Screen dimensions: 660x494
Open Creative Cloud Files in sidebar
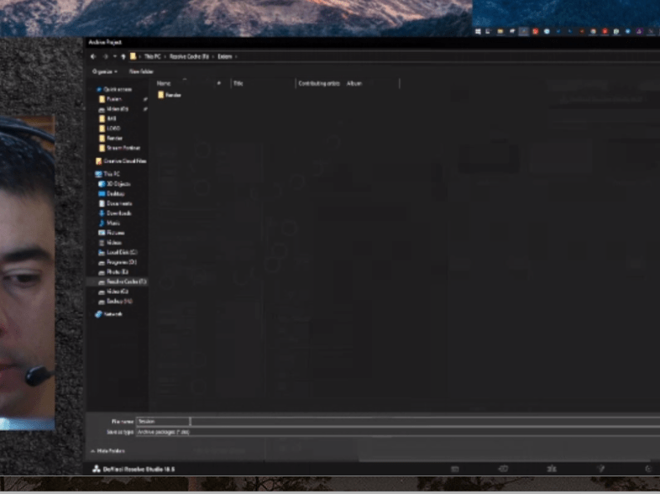click(x=121, y=160)
